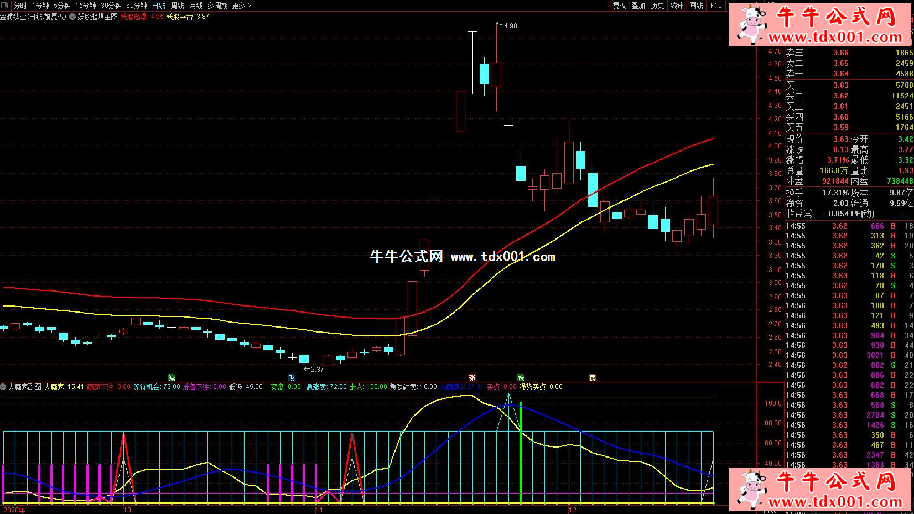
Task: Click the 换手 17.31% value
Action: (835, 193)
